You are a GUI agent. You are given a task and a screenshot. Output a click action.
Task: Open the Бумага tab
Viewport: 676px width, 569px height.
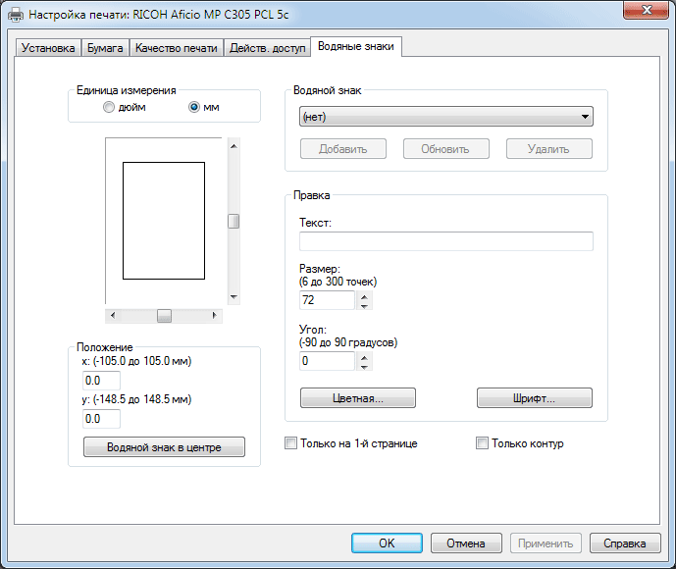[105, 48]
